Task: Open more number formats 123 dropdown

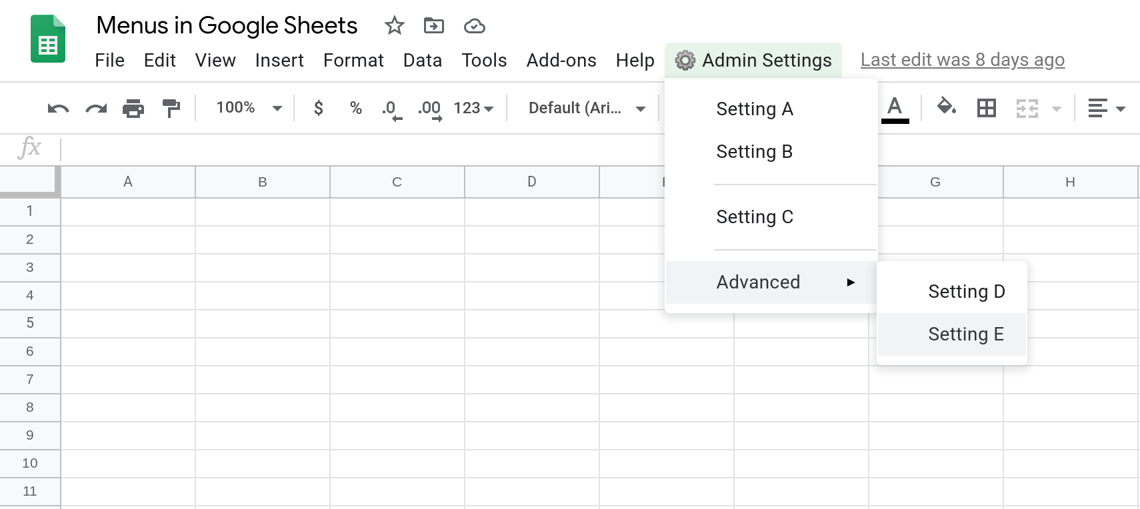Action: tap(473, 108)
